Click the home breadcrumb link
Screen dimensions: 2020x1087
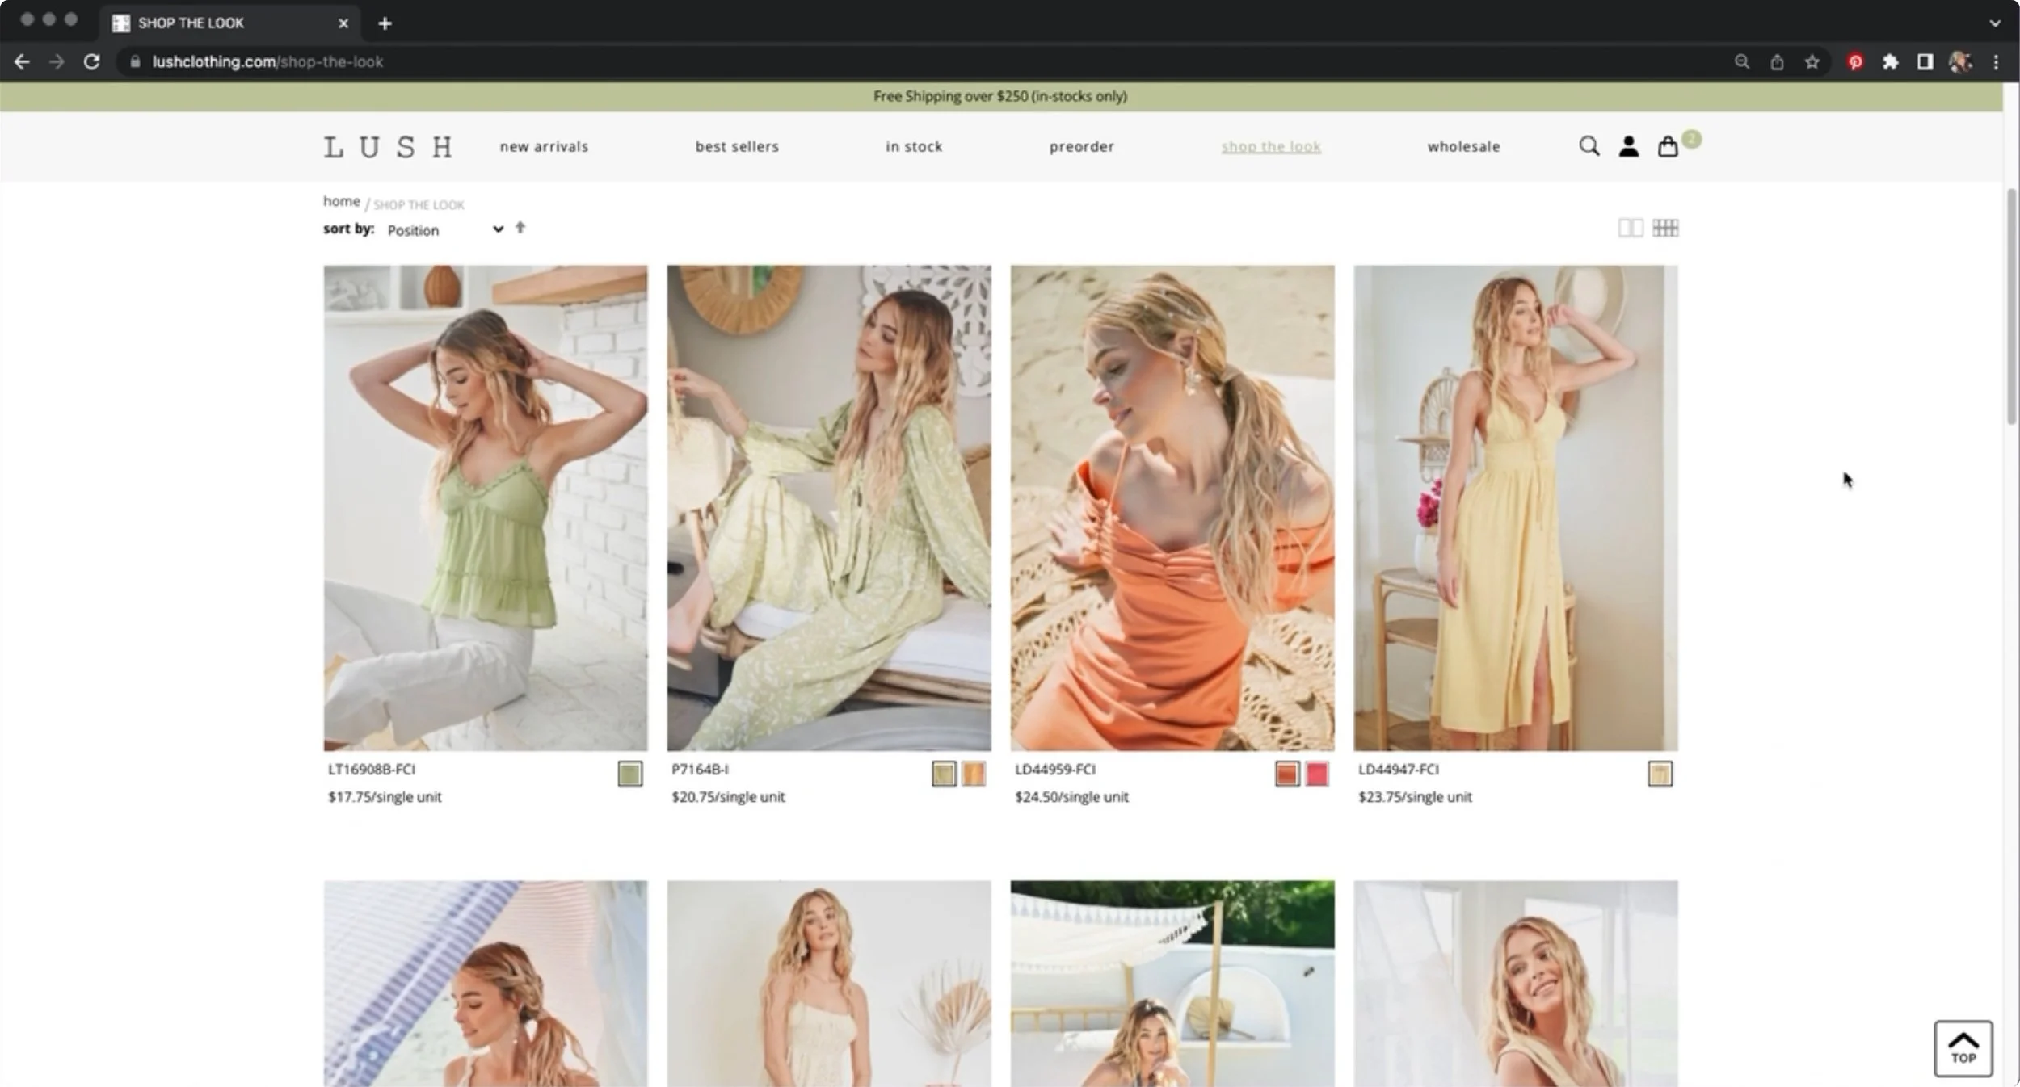click(341, 201)
